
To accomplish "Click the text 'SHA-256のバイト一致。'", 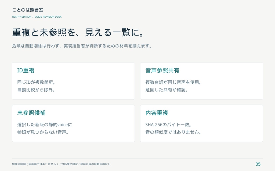I will (168, 125).
